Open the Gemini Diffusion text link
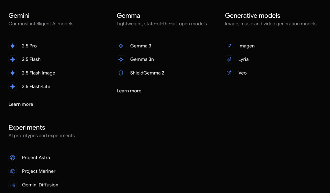Viewport: 330px width, 193px height. click(40, 185)
